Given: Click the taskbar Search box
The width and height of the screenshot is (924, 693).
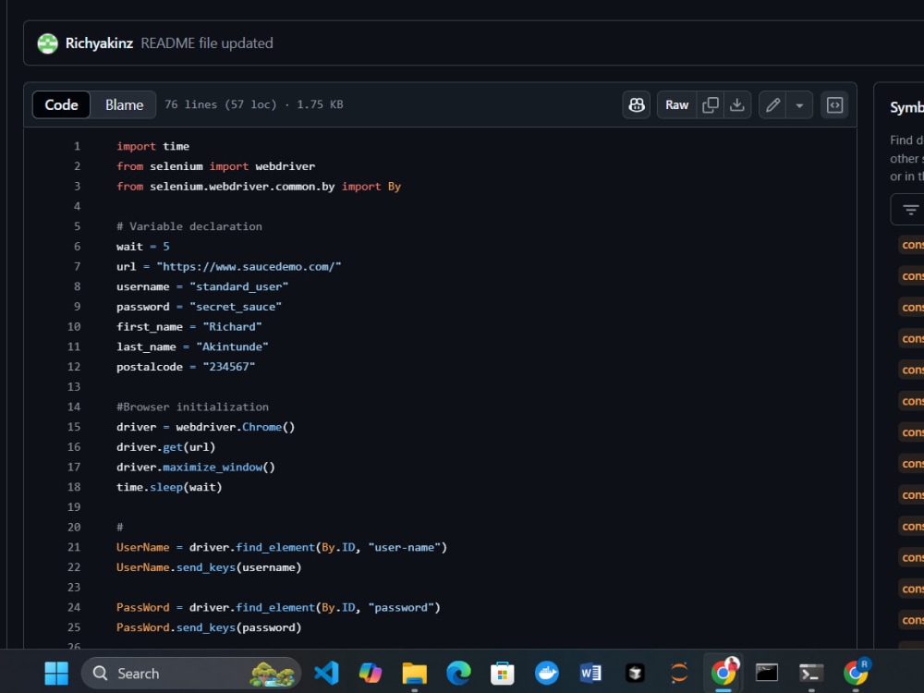Looking at the screenshot, I should (x=191, y=673).
